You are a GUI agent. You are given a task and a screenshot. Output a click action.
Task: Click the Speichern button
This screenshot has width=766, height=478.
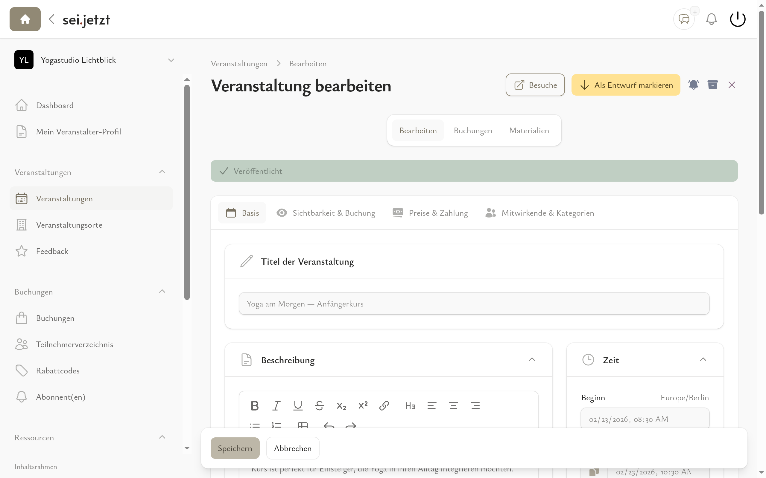pyautogui.click(x=235, y=448)
